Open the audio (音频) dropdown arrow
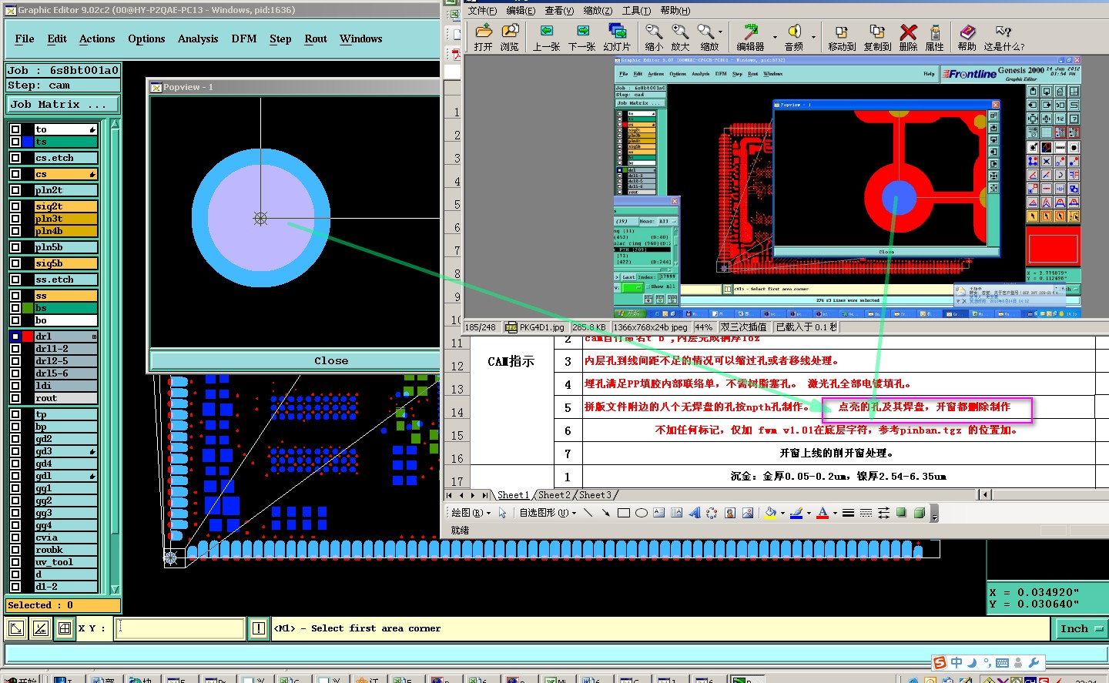The height and width of the screenshot is (683, 1109). 814,36
